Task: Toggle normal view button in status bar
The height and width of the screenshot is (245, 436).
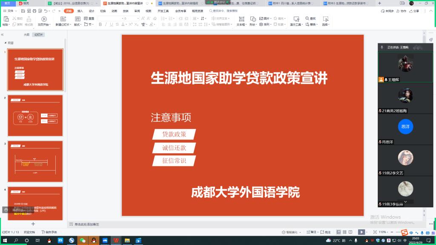Action: click(x=338, y=232)
